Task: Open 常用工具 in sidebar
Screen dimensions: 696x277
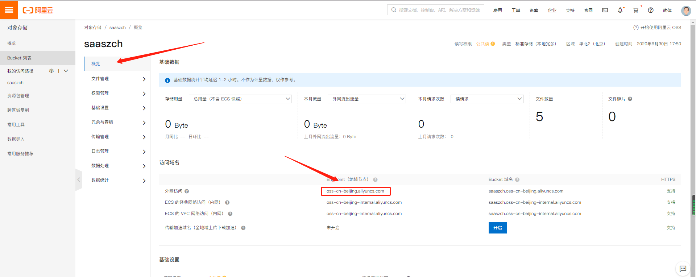Action: tap(38, 124)
